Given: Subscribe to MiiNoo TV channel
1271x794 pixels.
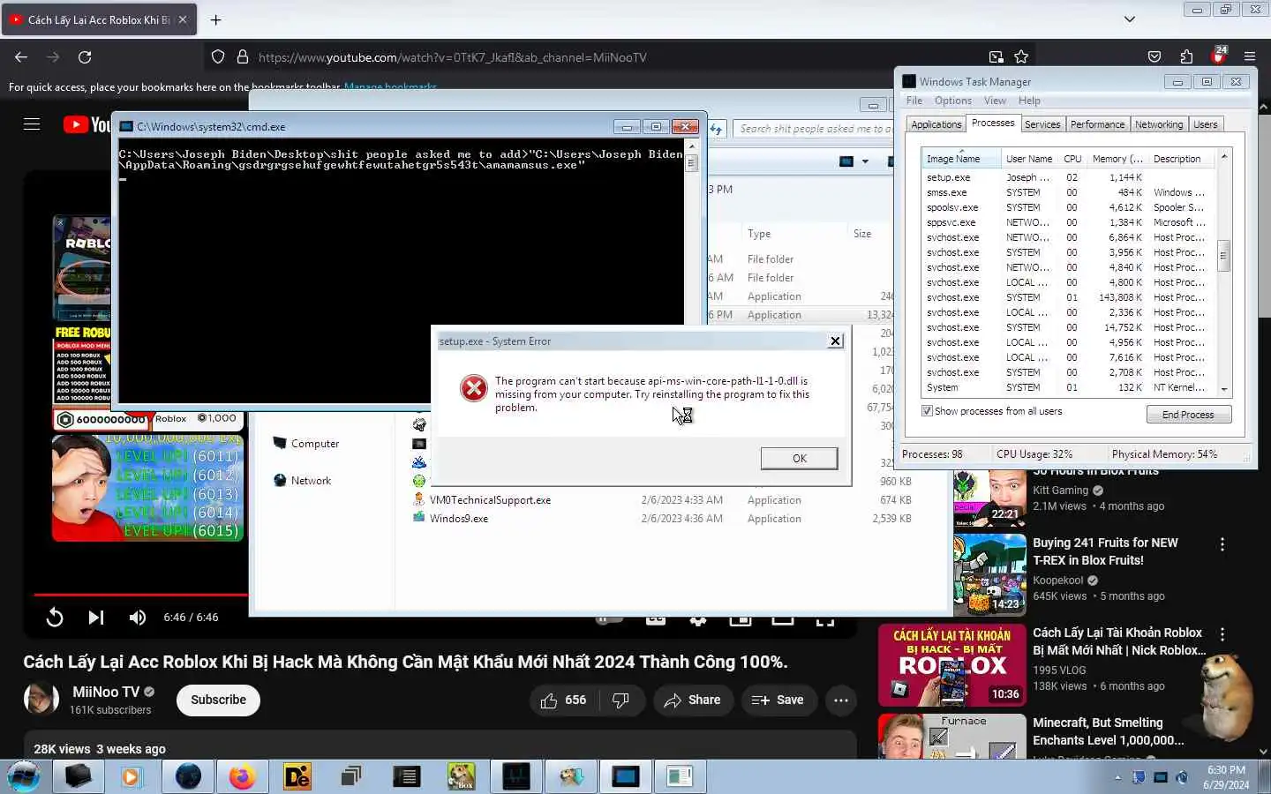Looking at the screenshot, I should point(219,700).
